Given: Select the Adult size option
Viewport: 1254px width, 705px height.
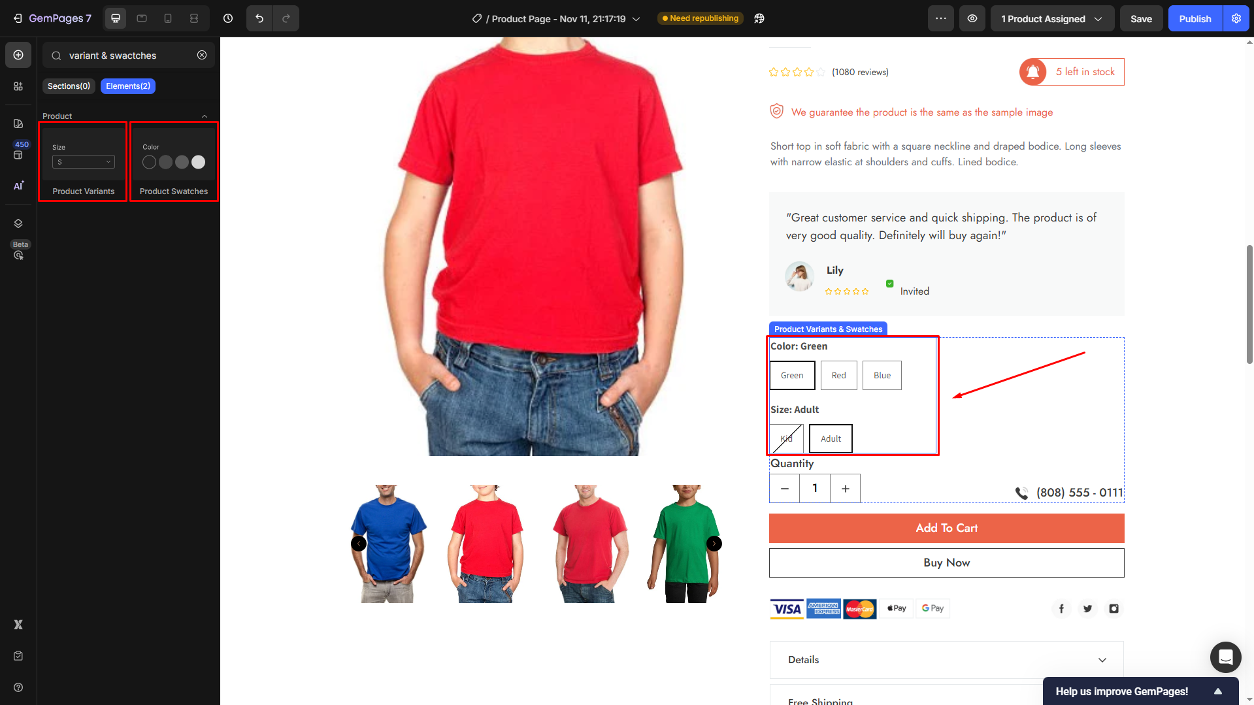Looking at the screenshot, I should coord(831,438).
